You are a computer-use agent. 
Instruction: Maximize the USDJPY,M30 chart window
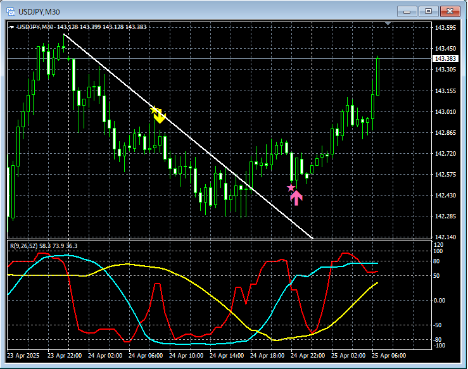[428, 11]
